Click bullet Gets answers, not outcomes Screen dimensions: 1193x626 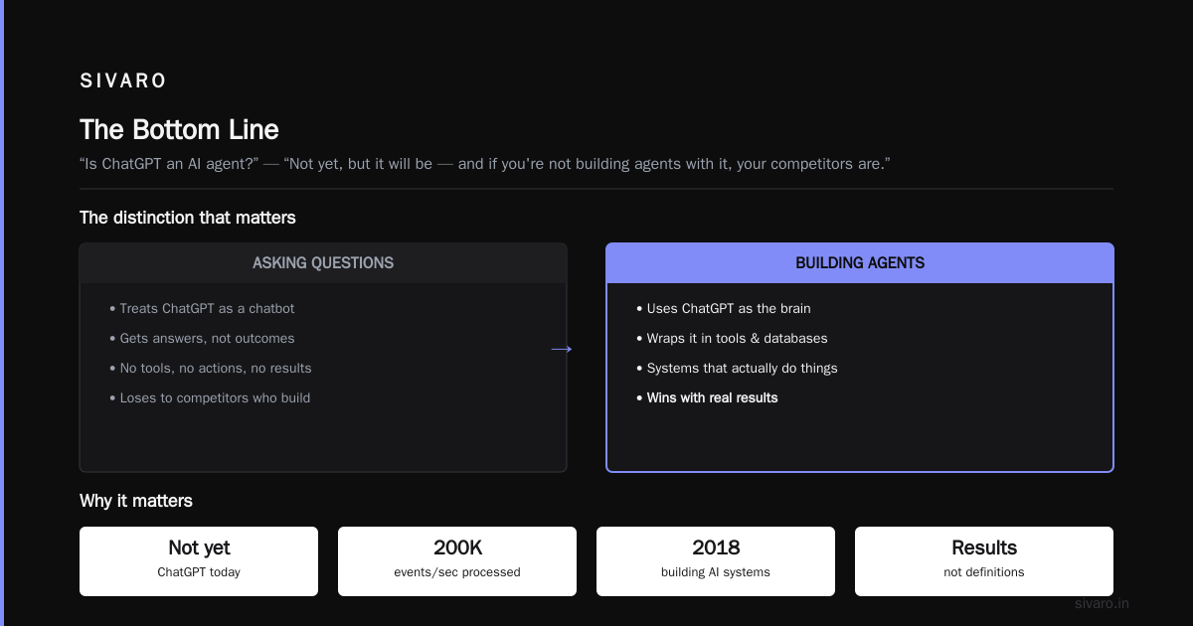tap(202, 339)
